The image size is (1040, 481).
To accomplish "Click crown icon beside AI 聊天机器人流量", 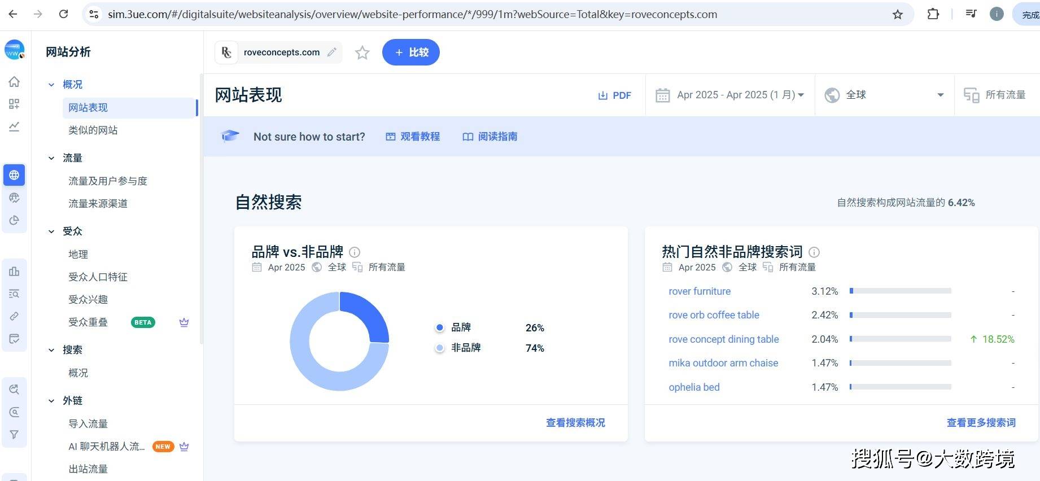I will click(x=184, y=447).
